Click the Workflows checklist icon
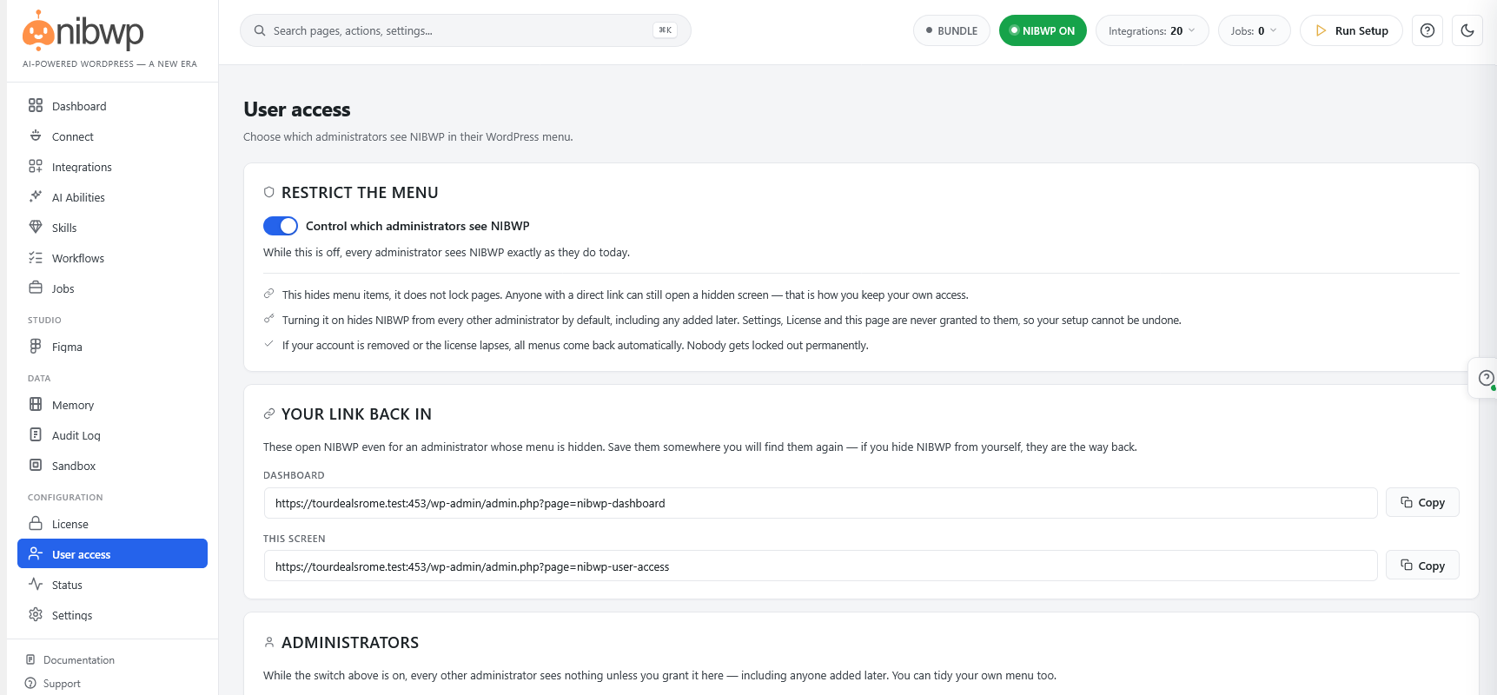Screen dimensions: 1497x695 (36, 257)
